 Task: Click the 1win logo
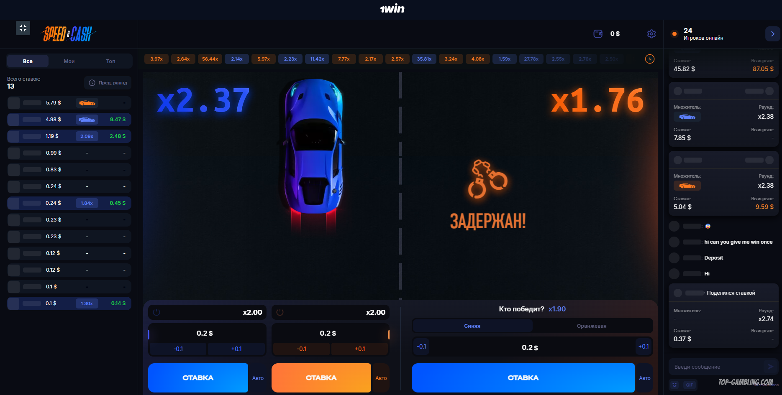coord(392,9)
